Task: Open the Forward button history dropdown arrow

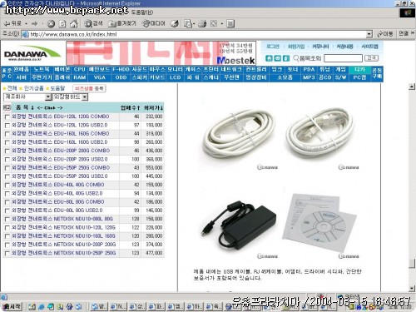Action: pyautogui.click(x=42, y=24)
